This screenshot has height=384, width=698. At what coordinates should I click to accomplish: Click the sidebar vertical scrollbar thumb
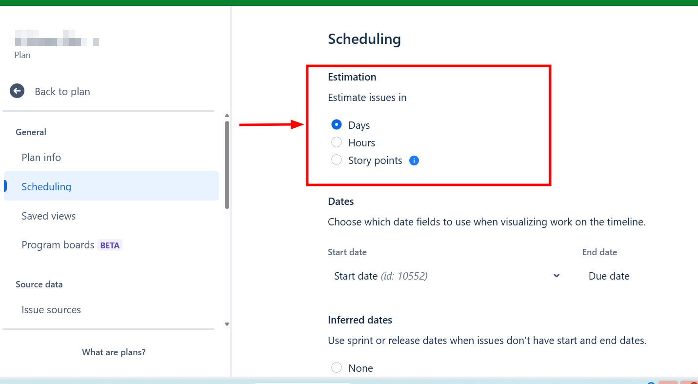coord(227,163)
